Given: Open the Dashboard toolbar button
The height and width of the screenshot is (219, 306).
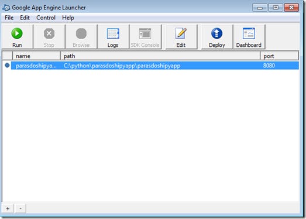Looking at the screenshot, I should [x=249, y=36].
